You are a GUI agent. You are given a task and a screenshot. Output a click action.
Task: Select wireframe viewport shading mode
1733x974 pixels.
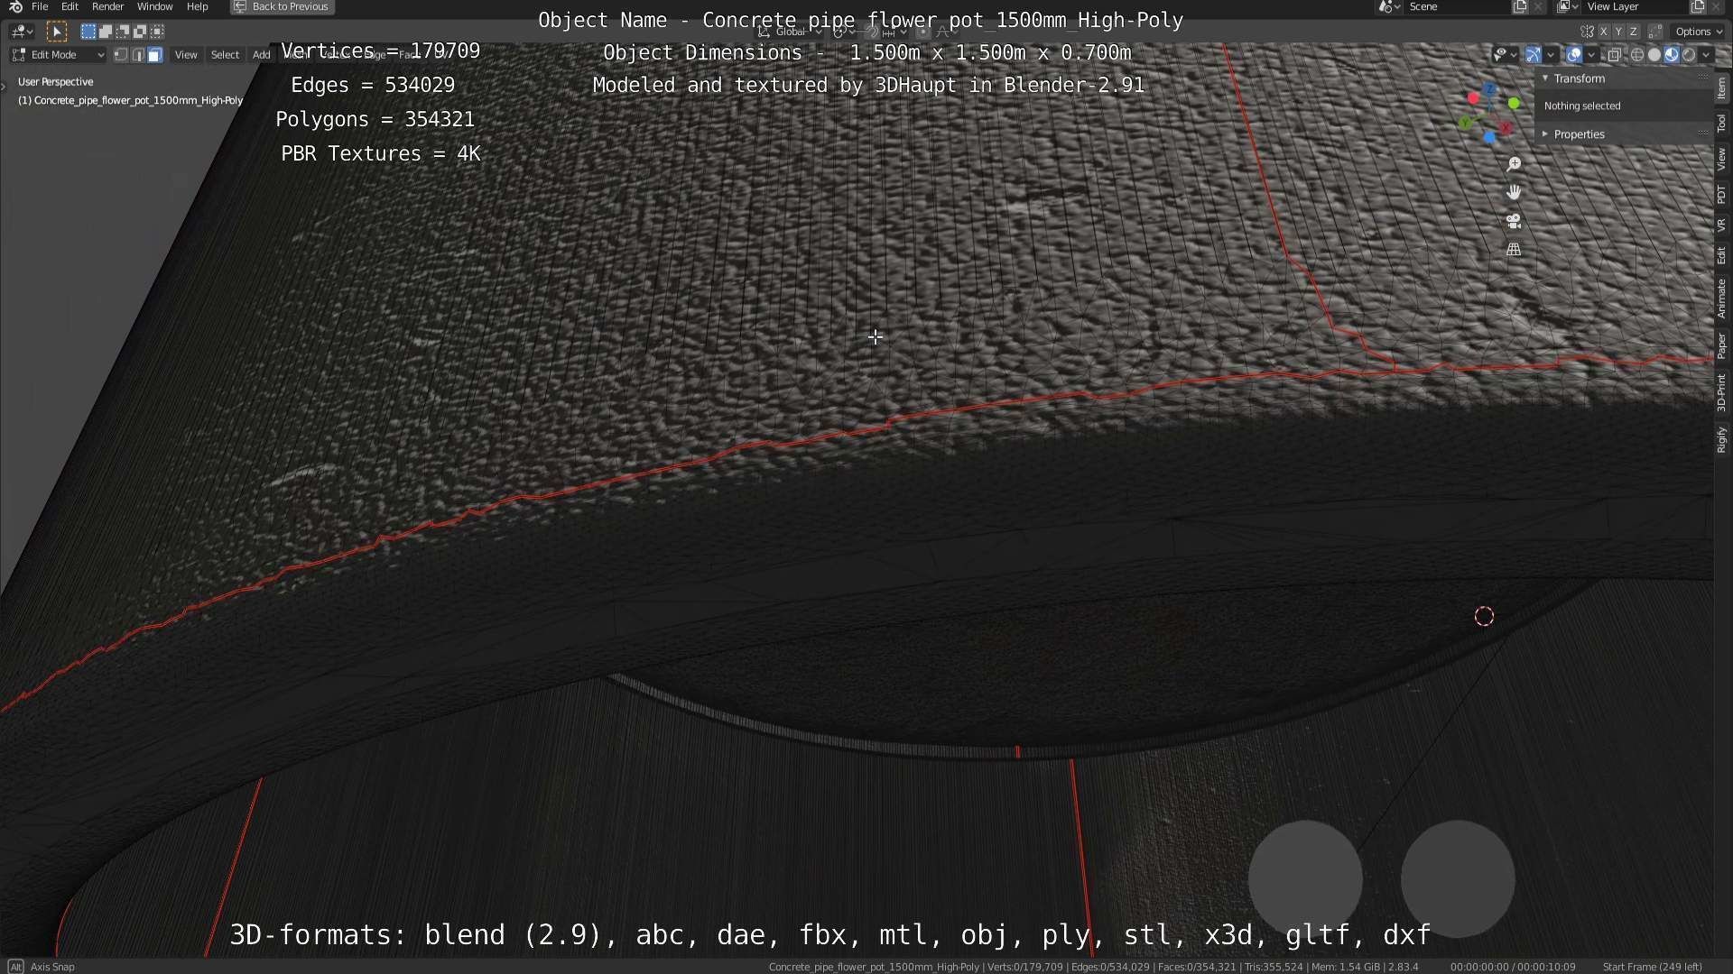tap(1637, 55)
